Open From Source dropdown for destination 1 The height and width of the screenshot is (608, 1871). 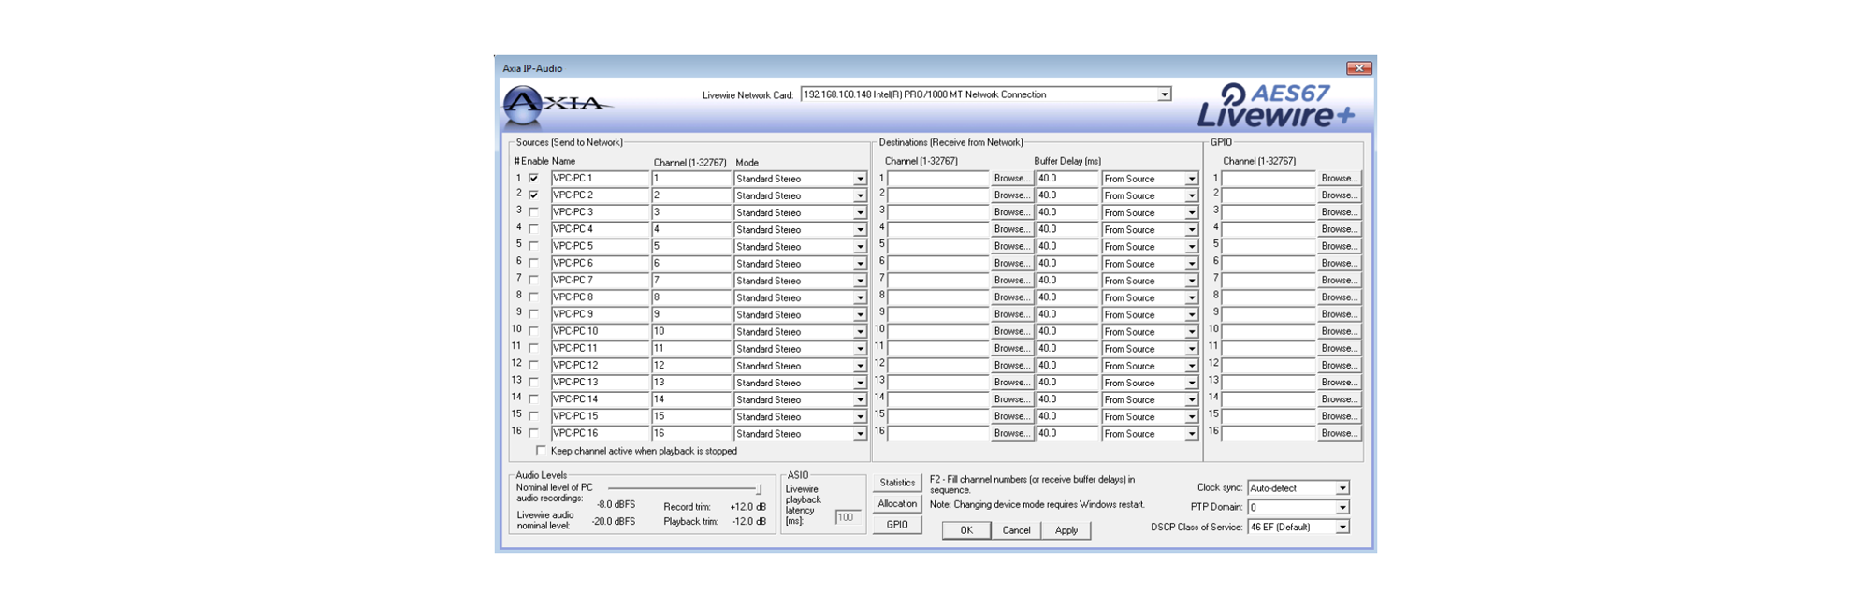[x=1191, y=179]
